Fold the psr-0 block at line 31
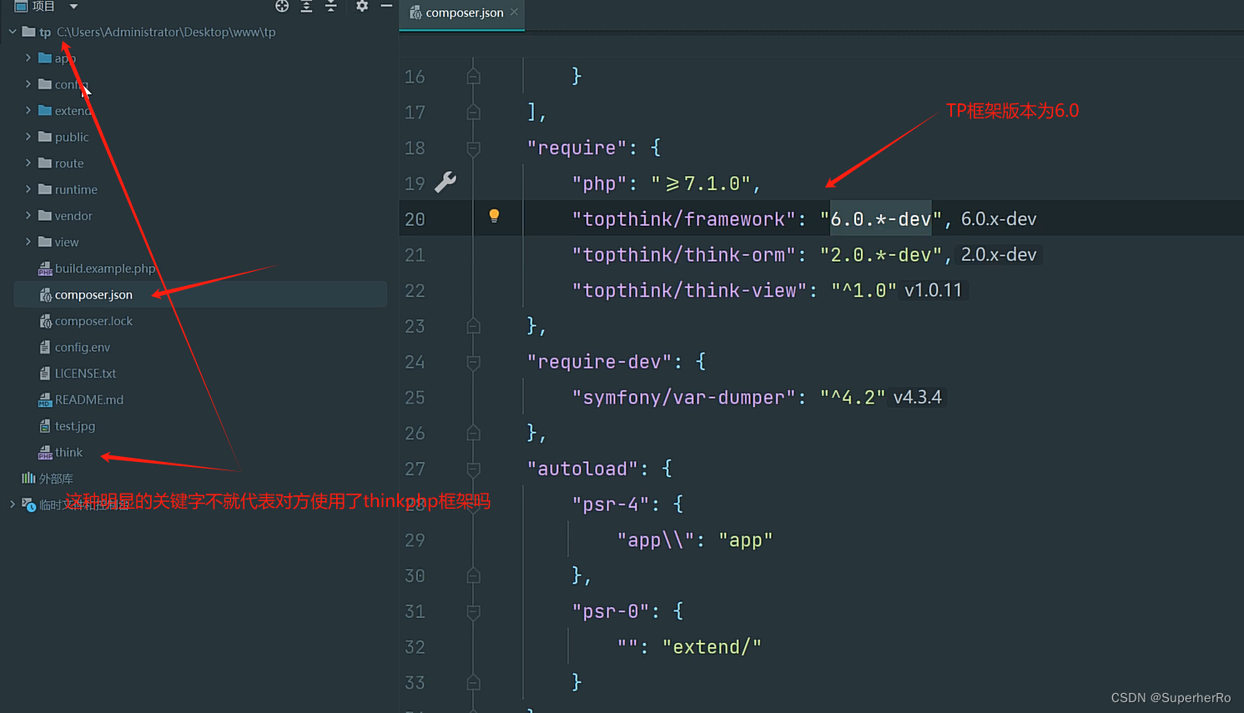Viewport: 1244px width, 713px height. click(x=473, y=611)
